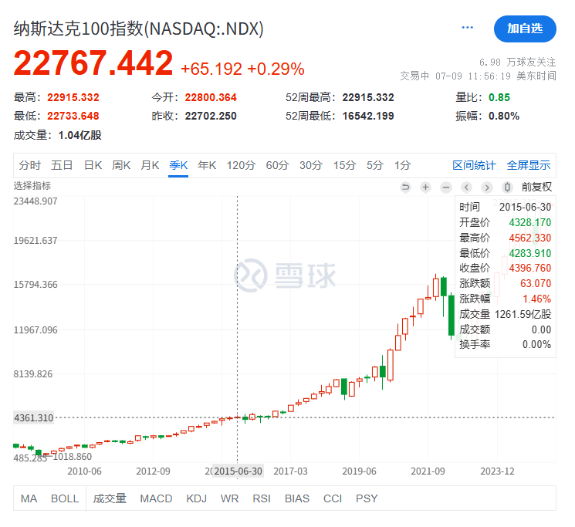Enable the MA overlay indicator

29,498
